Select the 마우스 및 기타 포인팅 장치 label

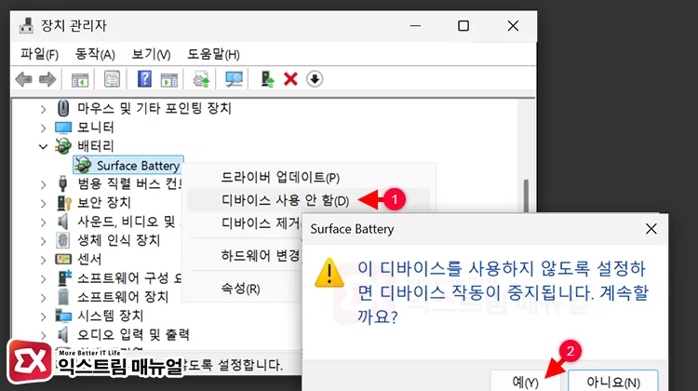click(154, 108)
